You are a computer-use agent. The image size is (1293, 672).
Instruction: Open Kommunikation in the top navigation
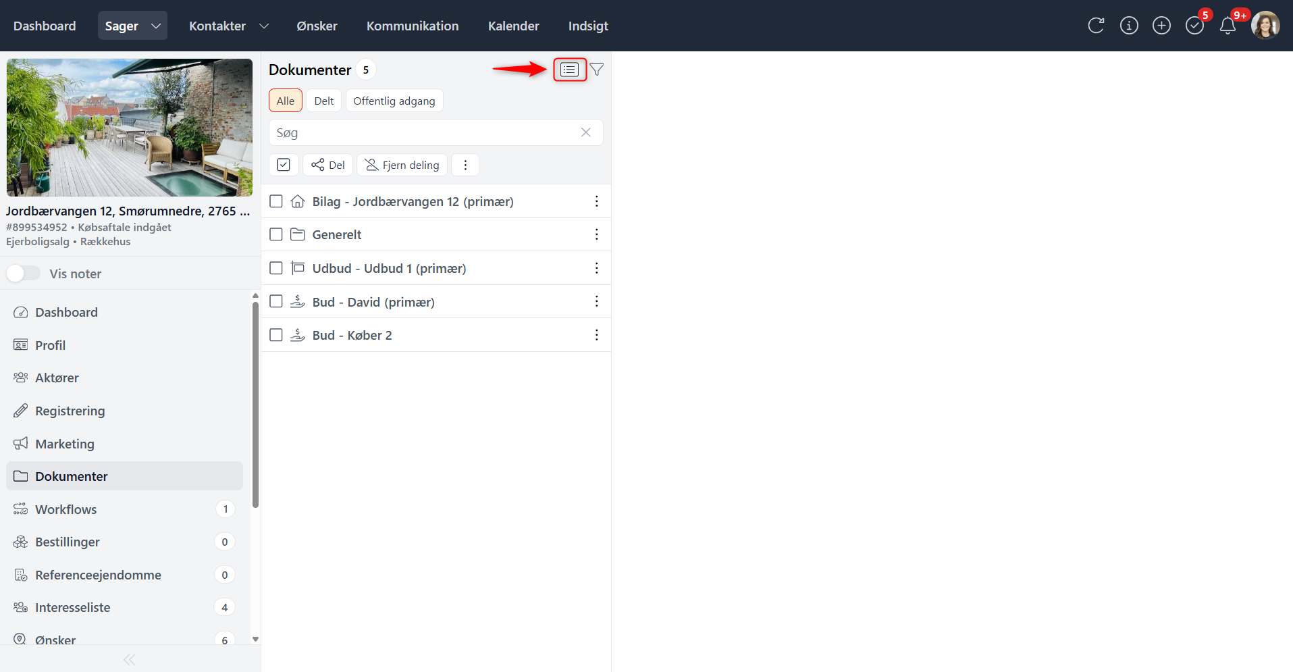point(413,26)
